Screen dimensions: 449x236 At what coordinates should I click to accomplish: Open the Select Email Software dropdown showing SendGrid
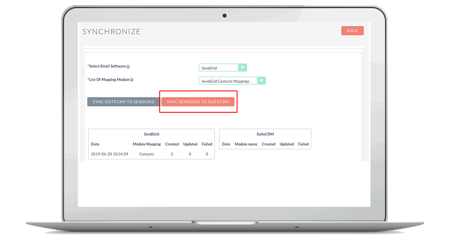(x=223, y=68)
